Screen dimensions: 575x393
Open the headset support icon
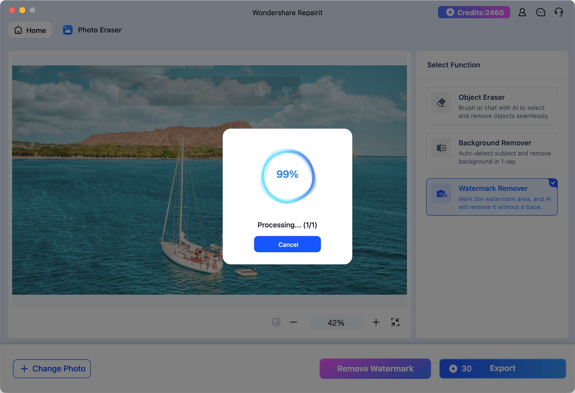click(x=559, y=12)
